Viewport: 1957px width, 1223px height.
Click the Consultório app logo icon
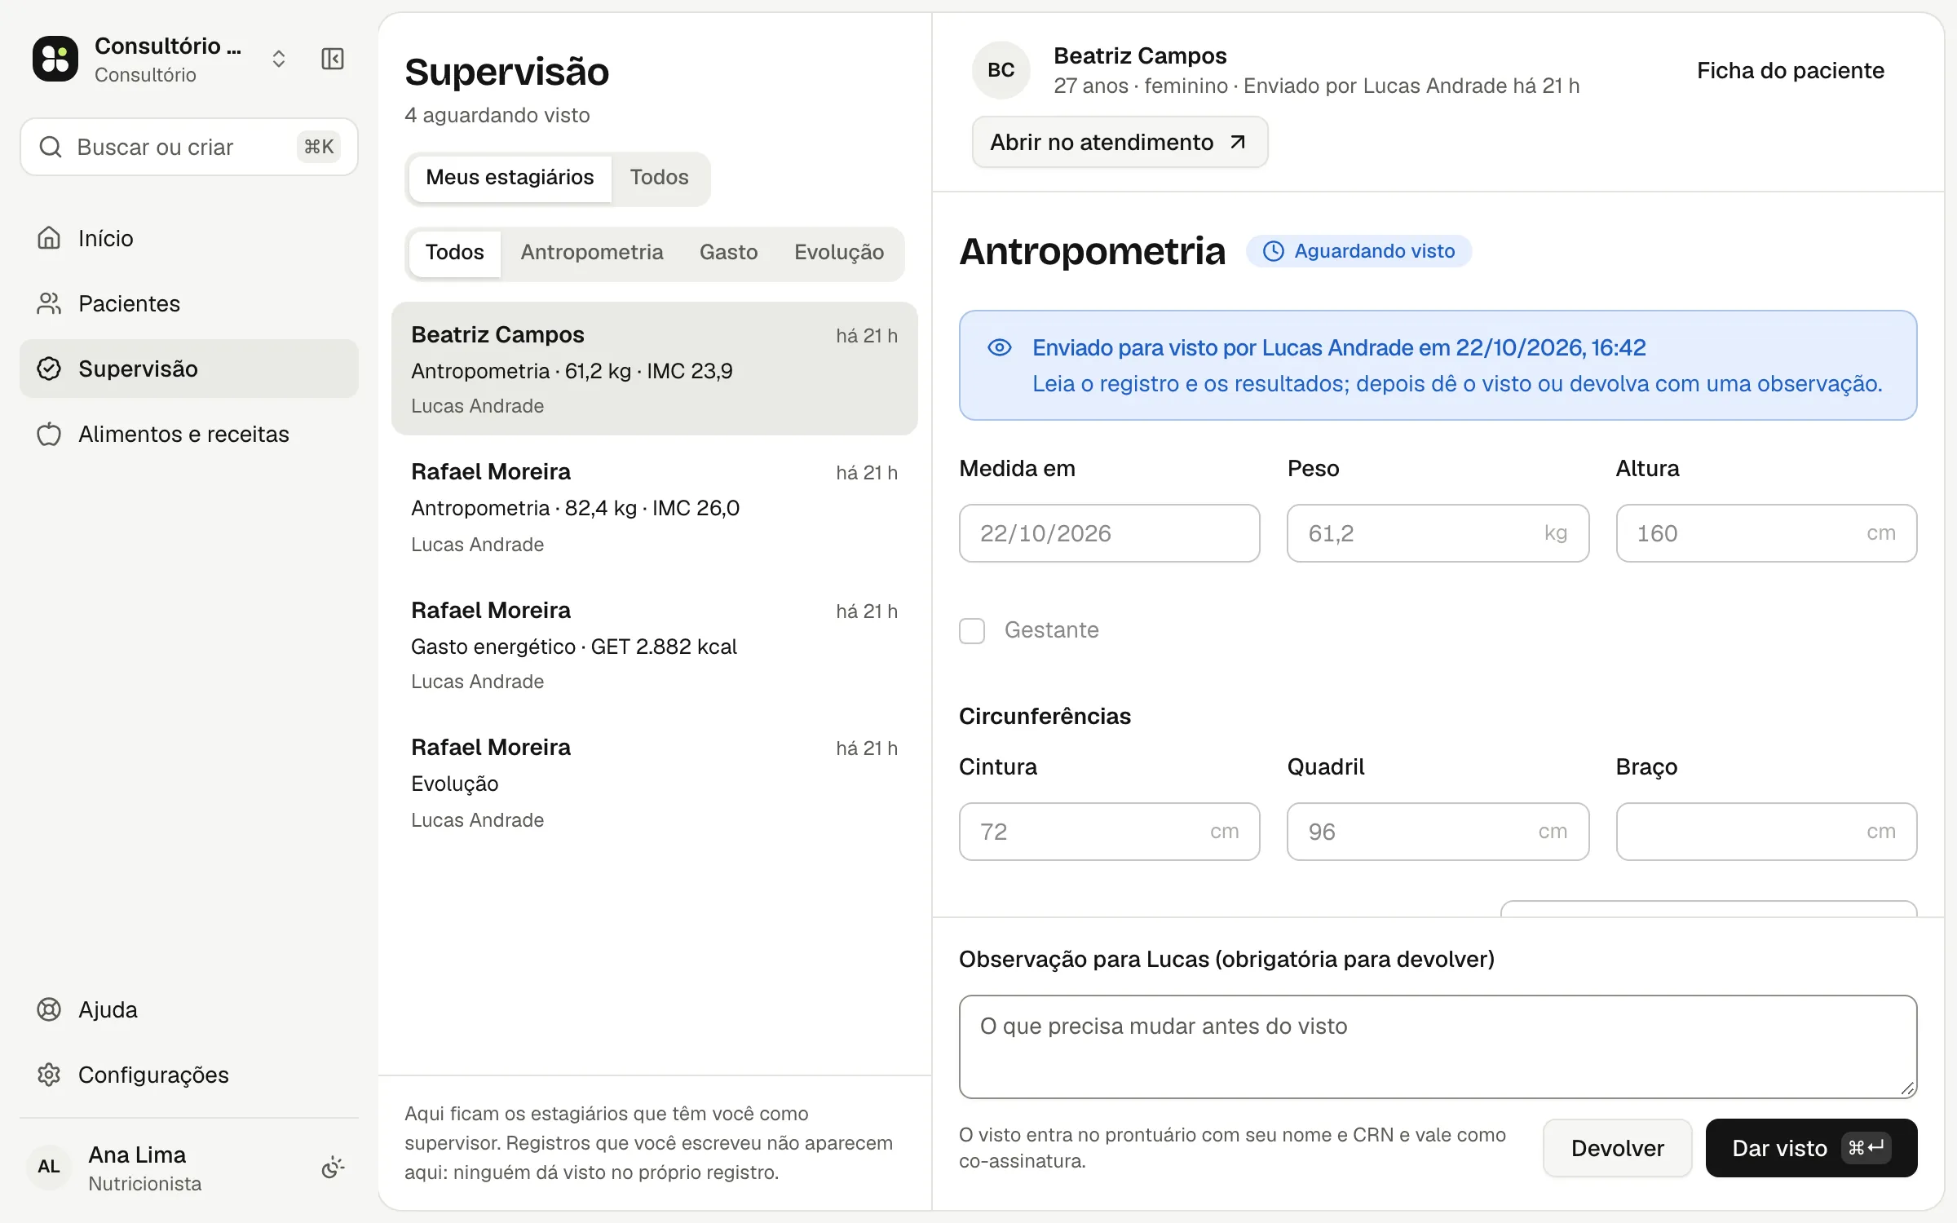click(55, 59)
